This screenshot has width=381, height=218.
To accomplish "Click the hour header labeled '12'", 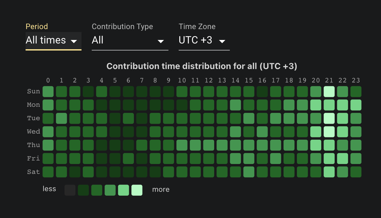I will 209,80.
